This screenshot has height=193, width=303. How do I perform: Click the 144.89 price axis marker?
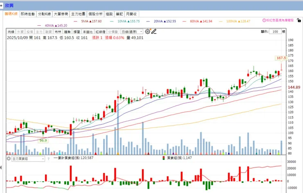[294, 87]
